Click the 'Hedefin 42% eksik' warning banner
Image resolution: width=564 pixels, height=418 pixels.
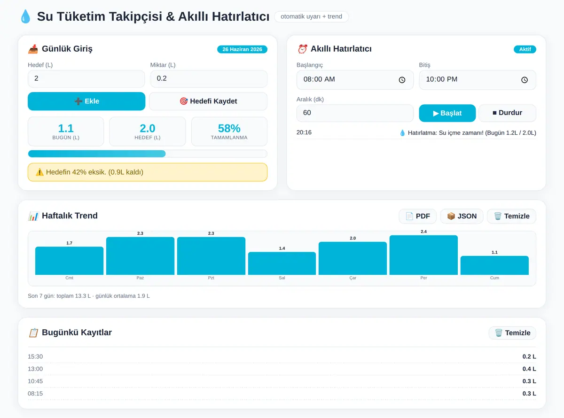pyautogui.click(x=148, y=172)
